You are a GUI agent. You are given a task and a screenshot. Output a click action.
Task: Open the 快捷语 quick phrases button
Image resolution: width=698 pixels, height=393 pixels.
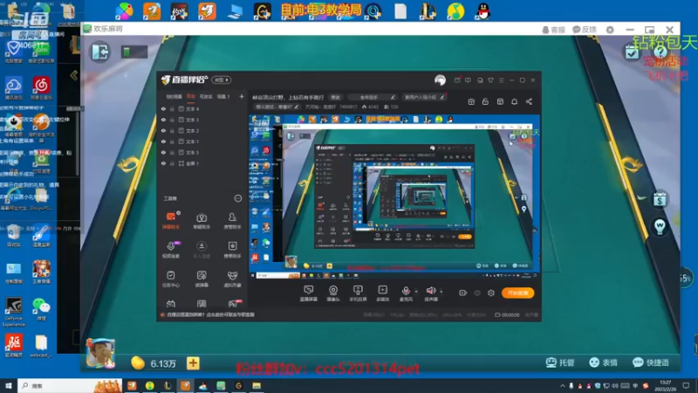tap(651, 362)
